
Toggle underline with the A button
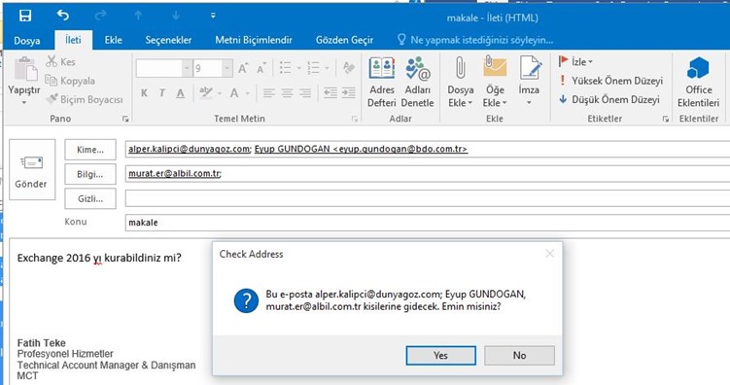point(180,93)
